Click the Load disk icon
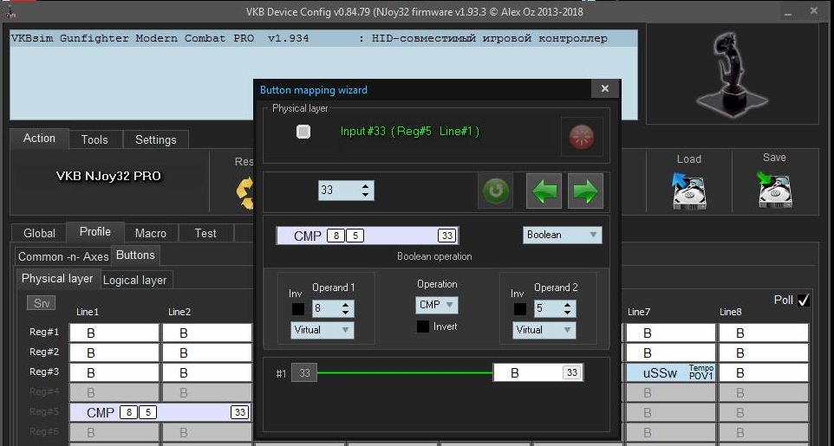The height and width of the screenshot is (446, 834). 689,190
